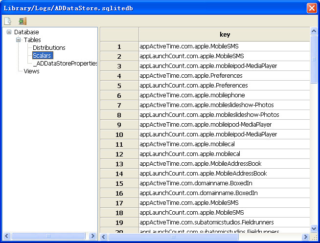Select row header 15
This screenshot has width=320, height=243.
(119, 183)
